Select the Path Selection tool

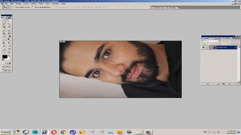click(x=4, y=43)
